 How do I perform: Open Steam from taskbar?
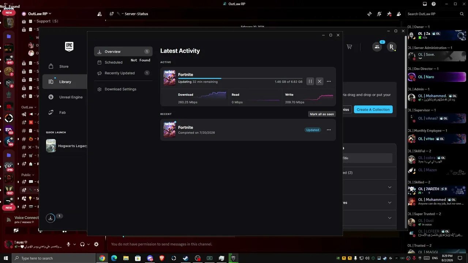tap(186, 258)
